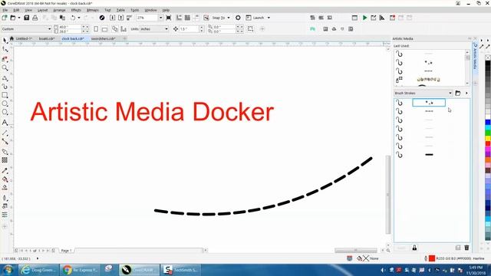Click the green Run macro play icon
491x276 pixels.
click(365, 18)
